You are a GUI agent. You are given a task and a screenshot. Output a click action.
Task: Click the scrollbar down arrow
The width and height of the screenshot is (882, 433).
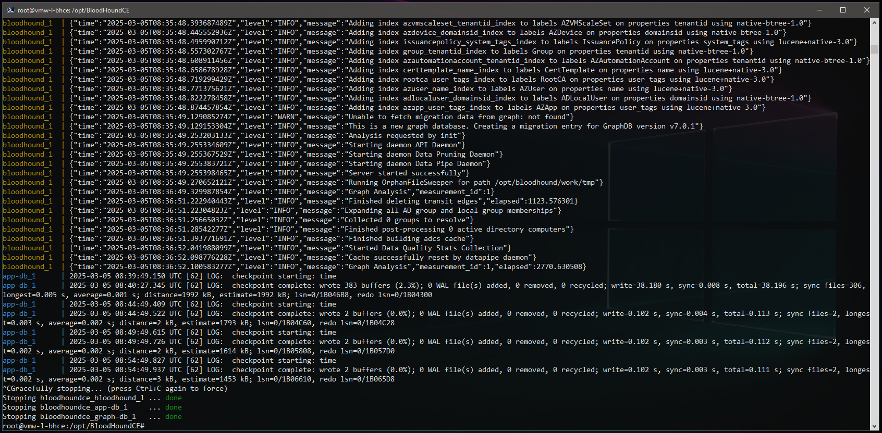point(875,426)
